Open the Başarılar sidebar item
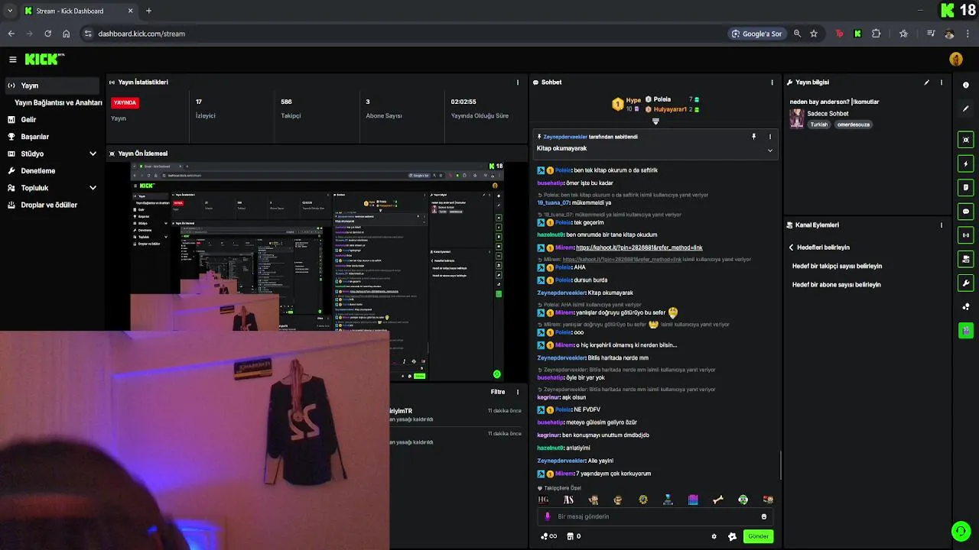The width and height of the screenshot is (979, 550). [52, 137]
